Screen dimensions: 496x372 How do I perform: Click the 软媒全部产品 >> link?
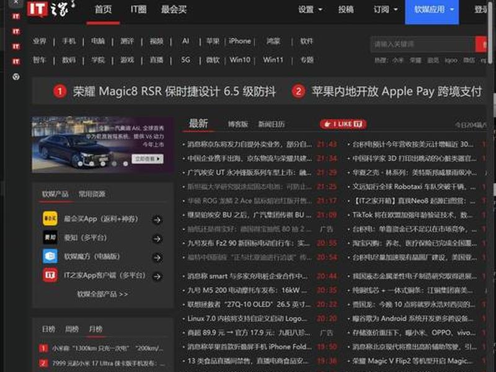pyautogui.click(x=102, y=294)
